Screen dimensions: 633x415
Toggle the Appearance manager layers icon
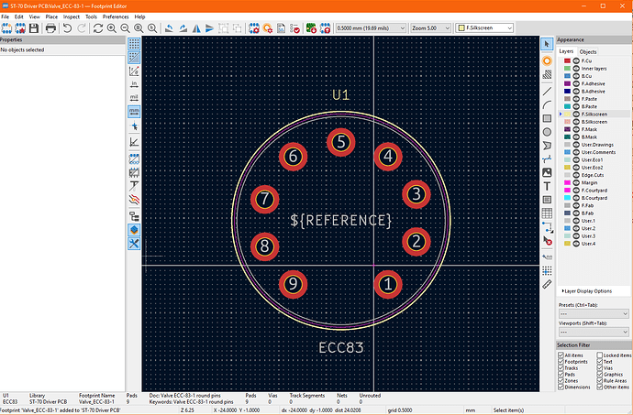click(x=134, y=230)
